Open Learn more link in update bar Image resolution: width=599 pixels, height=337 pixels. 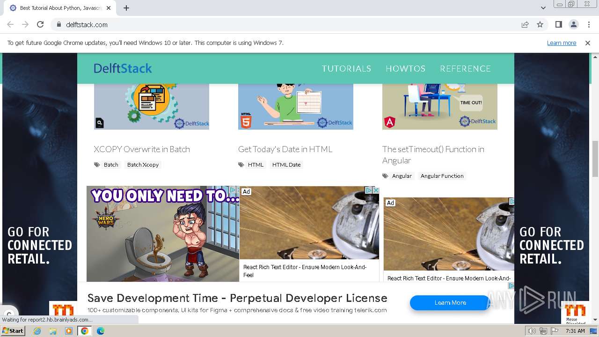pyautogui.click(x=562, y=43)
